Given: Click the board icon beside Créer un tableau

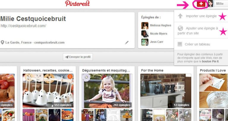Looking at the screenshot, I should 180,44.
